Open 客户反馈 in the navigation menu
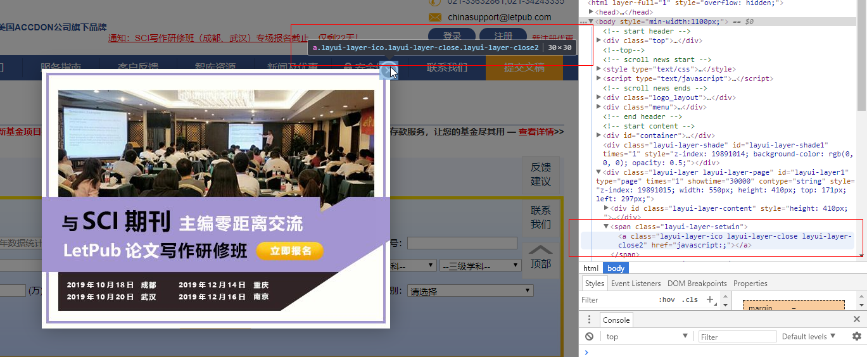 click(x=138, y=68)
